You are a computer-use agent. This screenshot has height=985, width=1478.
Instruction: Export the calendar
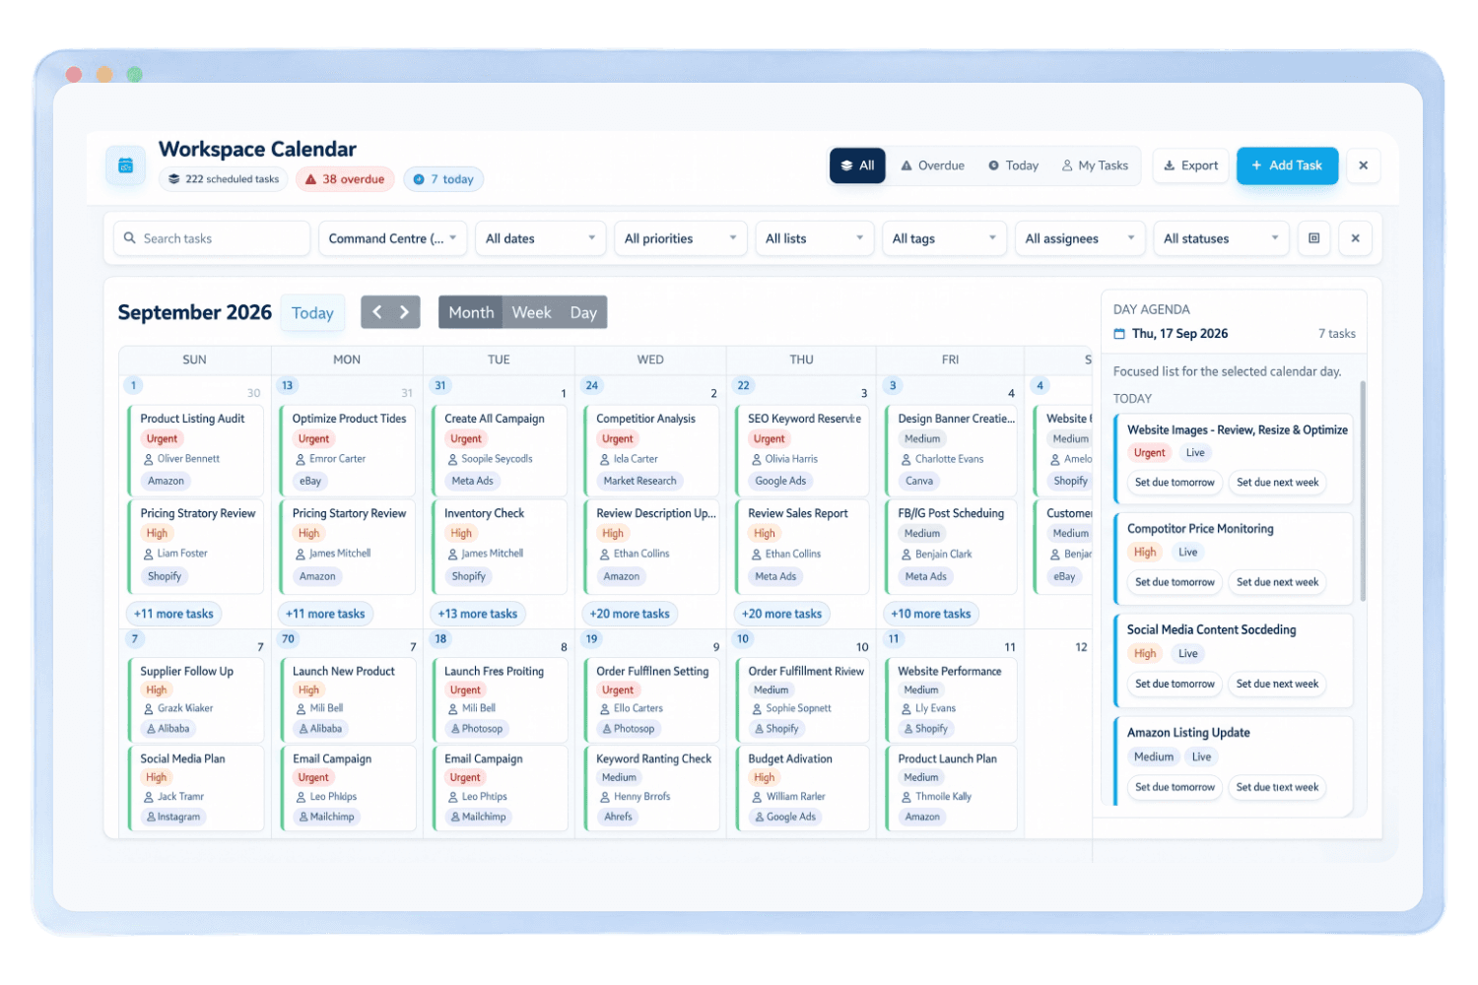click(1191, 165)
